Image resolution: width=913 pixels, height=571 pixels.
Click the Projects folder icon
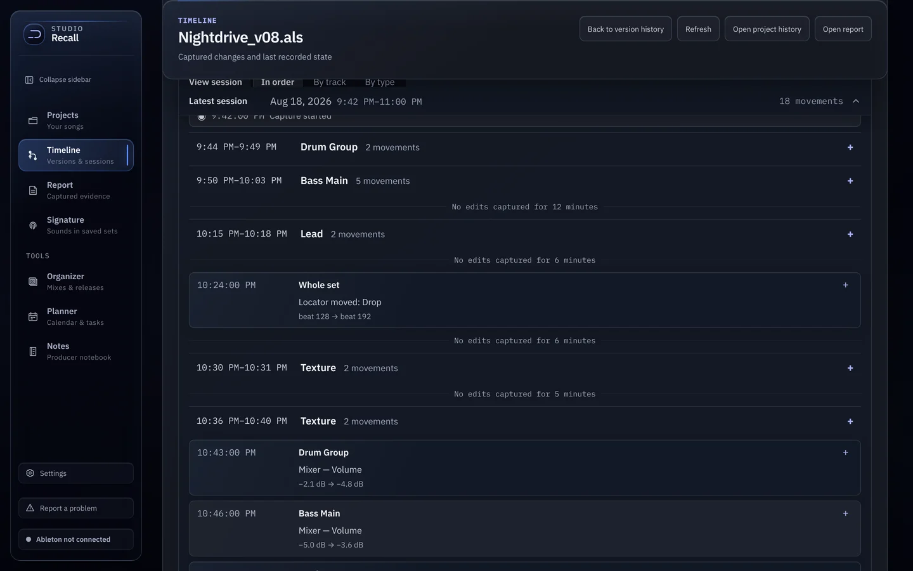pos(33,121)
